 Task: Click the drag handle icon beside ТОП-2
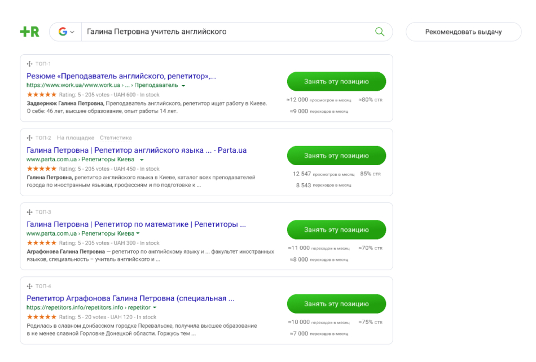click(30, 138)
